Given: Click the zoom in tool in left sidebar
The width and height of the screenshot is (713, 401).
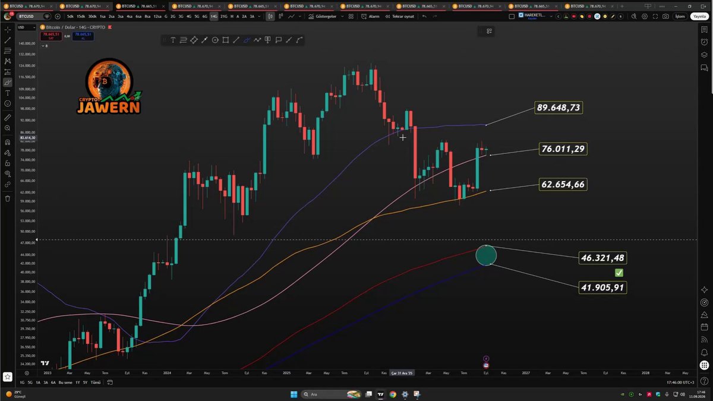Looking at the screenshot, I should coord(8,128).
